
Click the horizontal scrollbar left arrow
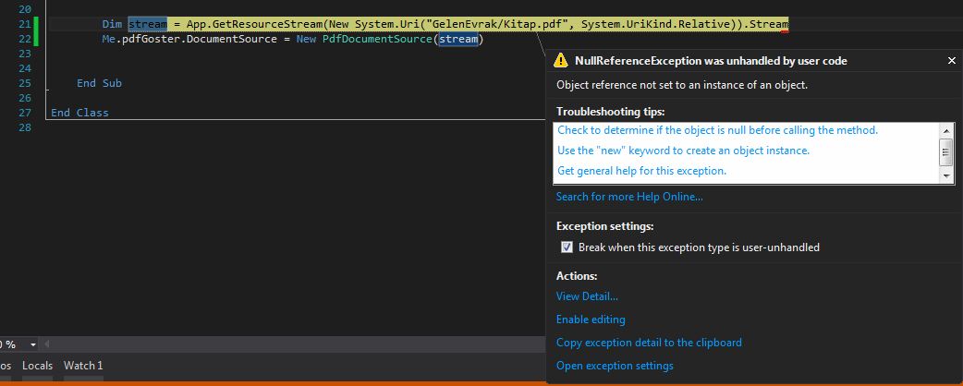[x=47, y=344]
